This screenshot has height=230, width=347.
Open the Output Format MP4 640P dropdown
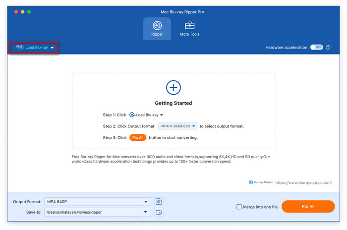pyautogui.click(x=97, y=202)
